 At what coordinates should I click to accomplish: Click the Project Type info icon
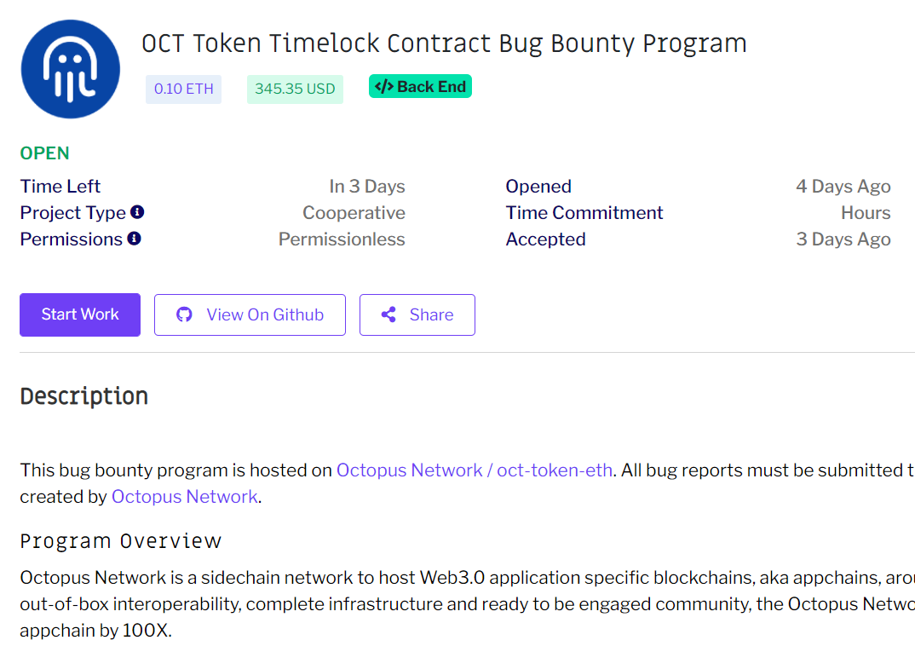pyautogui.click(x=137, y=212)
